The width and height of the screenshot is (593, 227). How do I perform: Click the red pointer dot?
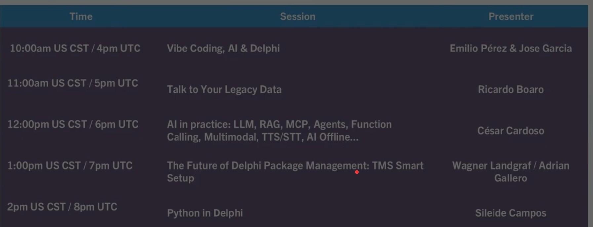coord(357,172)
